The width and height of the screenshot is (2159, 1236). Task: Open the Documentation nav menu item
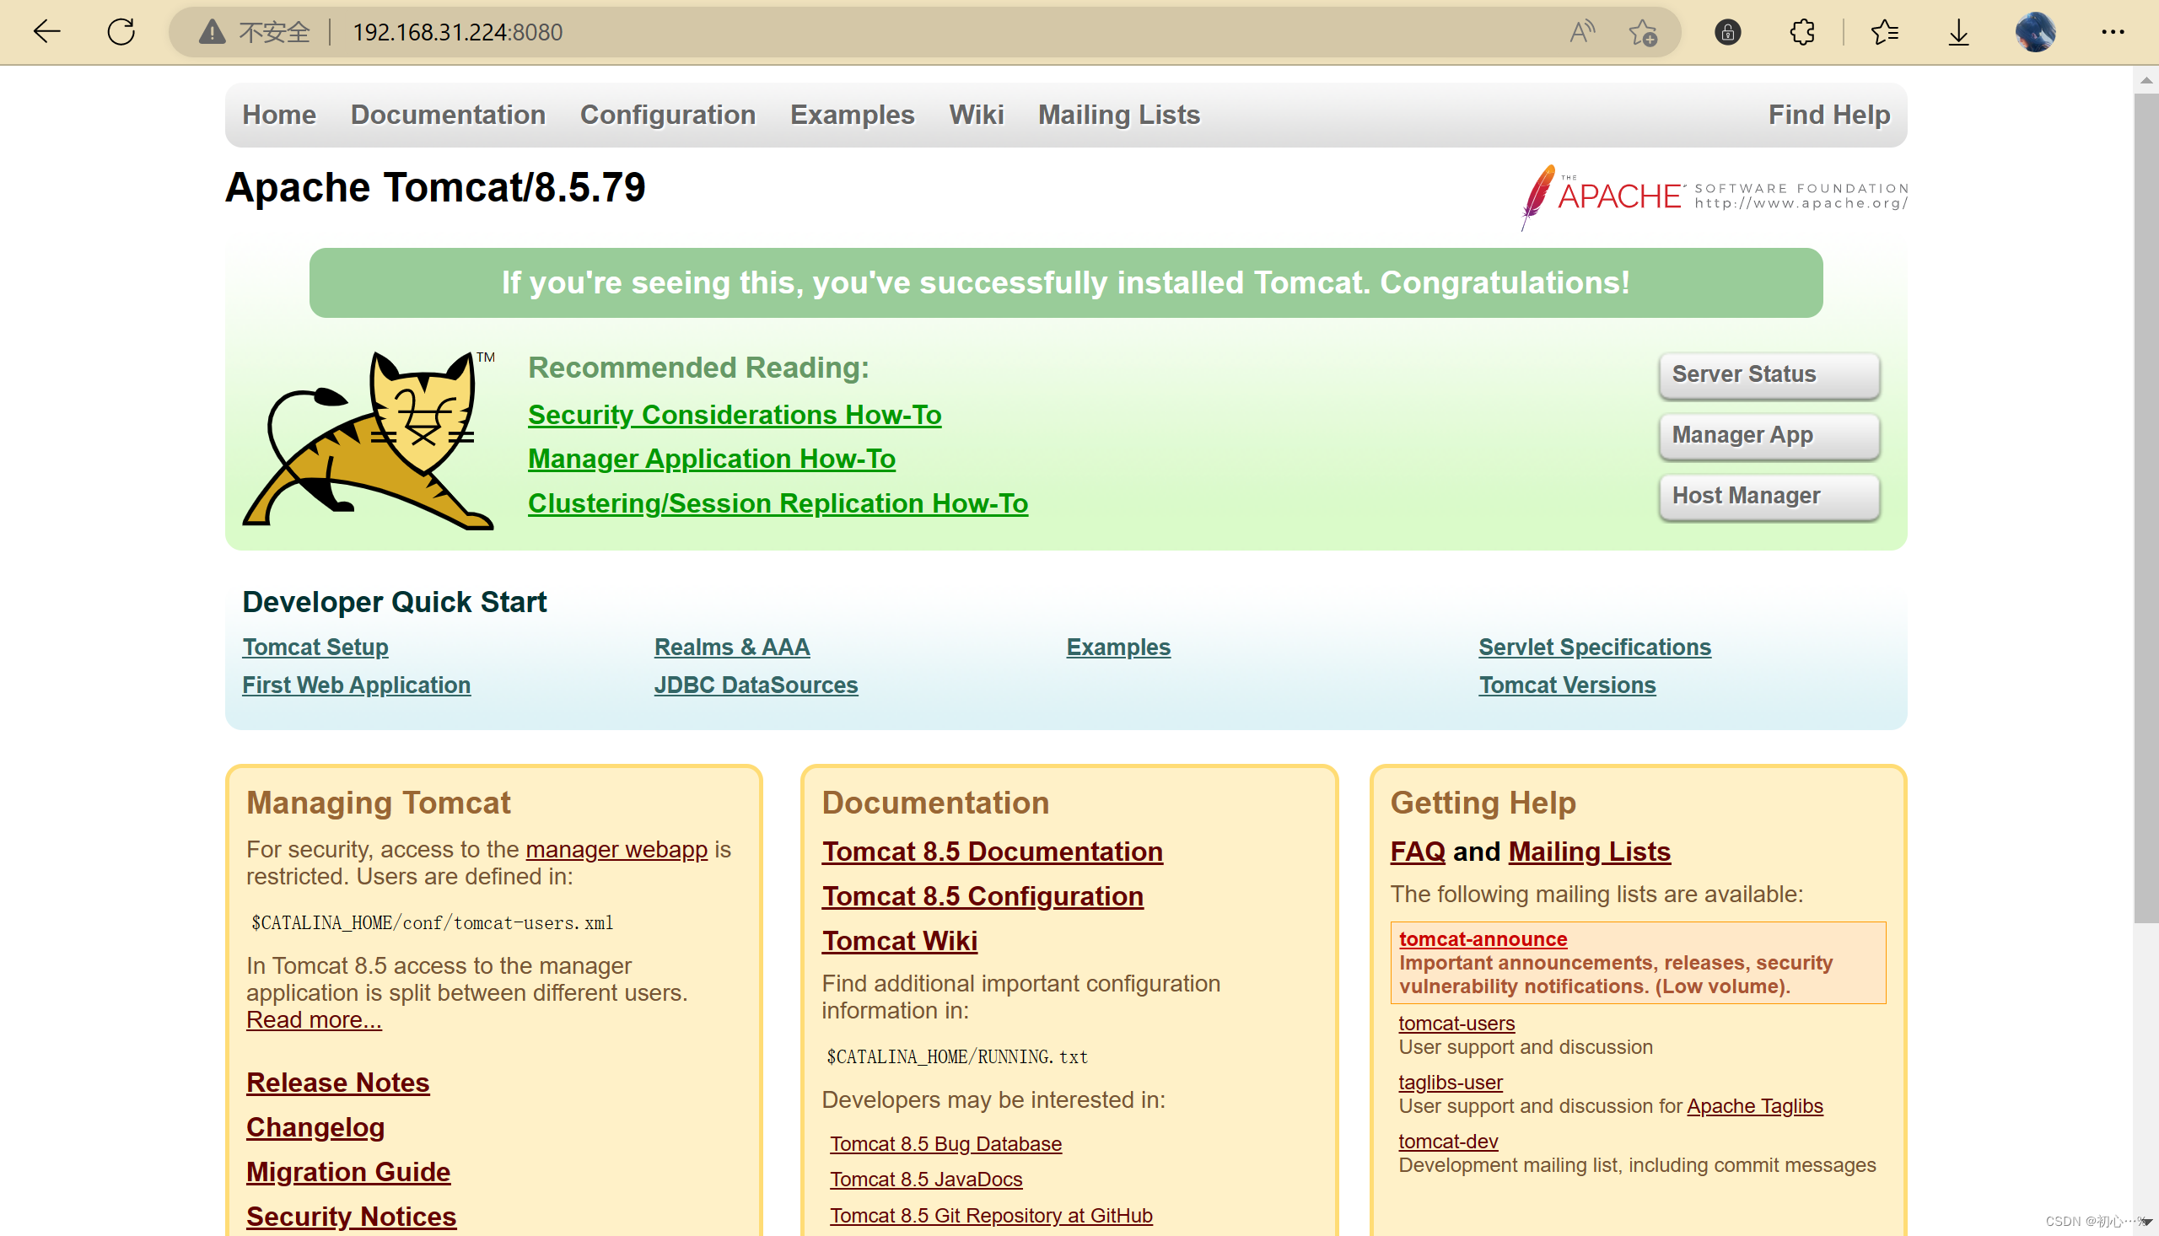(448, 115)
